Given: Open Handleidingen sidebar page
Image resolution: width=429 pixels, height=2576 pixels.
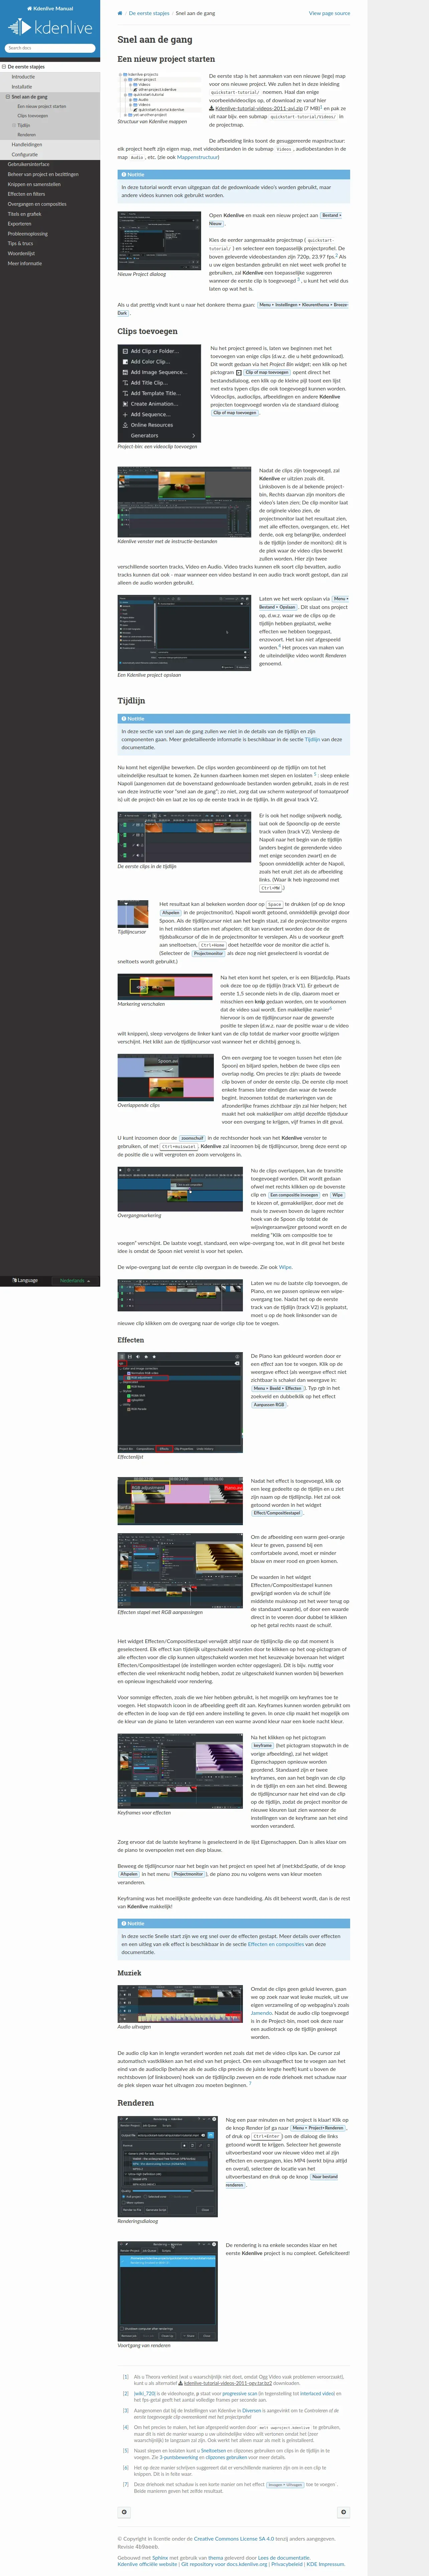Looking at the screenshot, I should (x=50, y=145).
